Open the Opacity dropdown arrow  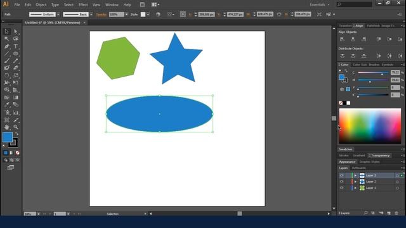(x=126, y=15)
